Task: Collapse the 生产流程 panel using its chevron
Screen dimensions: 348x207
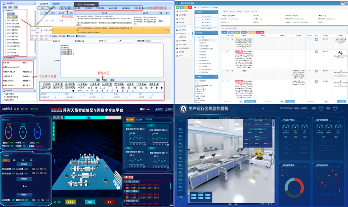Action: 216,33
